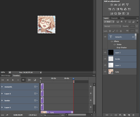Viewport: 140px width, 117px height.
Task: Add a Channel Mixer adjustment
Action: pyautogui.click(x=125, y=9)
